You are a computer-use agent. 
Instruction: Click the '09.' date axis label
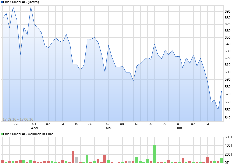tap(123, 124)
